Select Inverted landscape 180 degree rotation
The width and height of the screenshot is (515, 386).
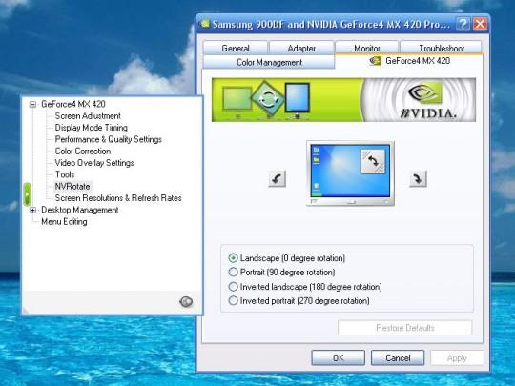coord(233,287)
